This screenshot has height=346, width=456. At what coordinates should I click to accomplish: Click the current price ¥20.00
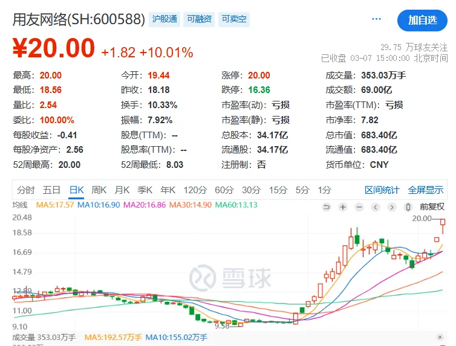(x=54, y=48)
